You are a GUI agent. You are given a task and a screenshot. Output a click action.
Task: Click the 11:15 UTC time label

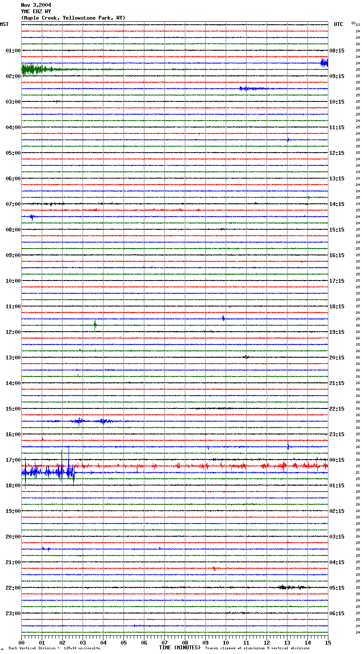[x=337, y=127]
